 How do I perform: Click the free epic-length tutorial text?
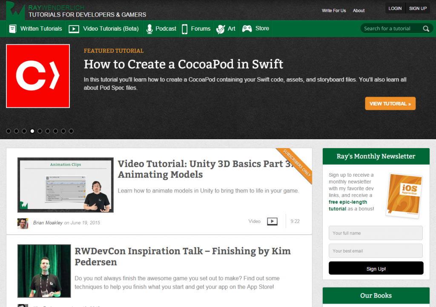(347, 205)
